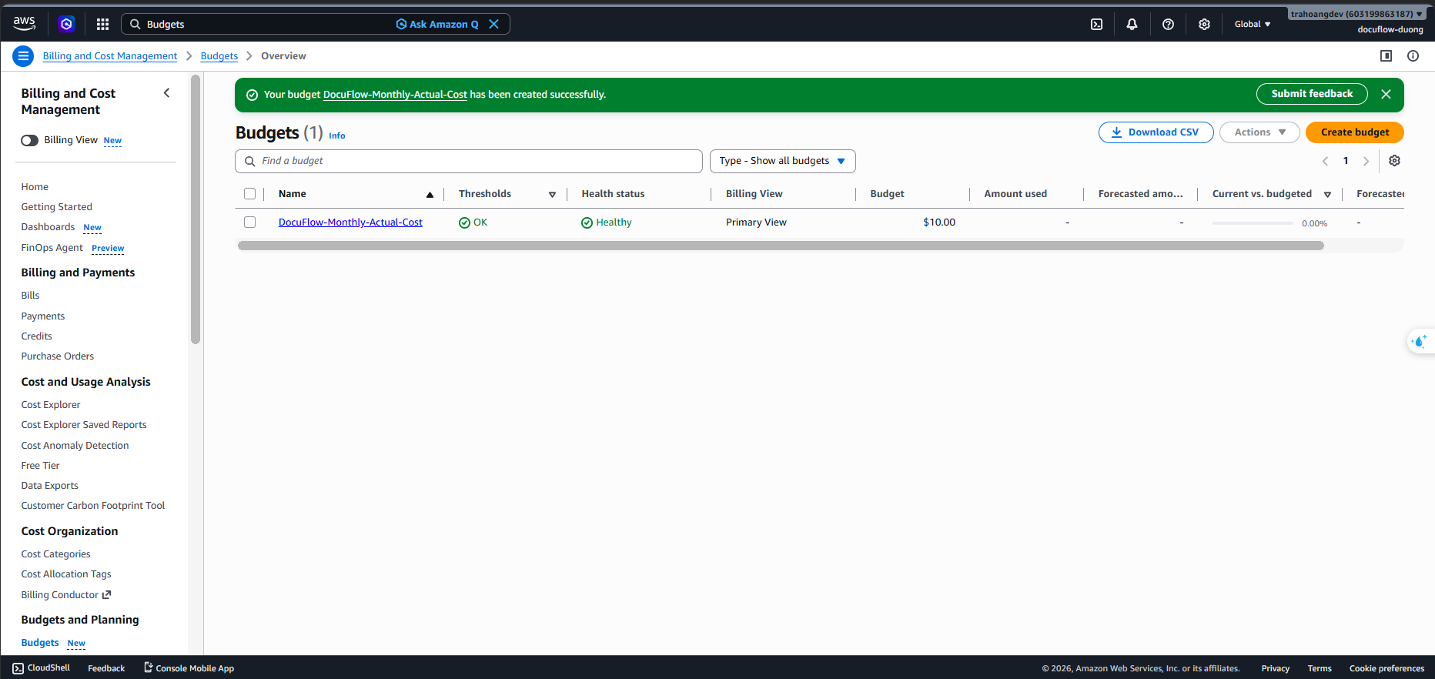Open Home in the sidebar
Image resolution: width=1435 pixels, height=679 pixels.
(x=35, y=187)
